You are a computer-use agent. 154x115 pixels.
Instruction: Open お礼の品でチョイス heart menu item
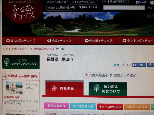click(21, 41)
